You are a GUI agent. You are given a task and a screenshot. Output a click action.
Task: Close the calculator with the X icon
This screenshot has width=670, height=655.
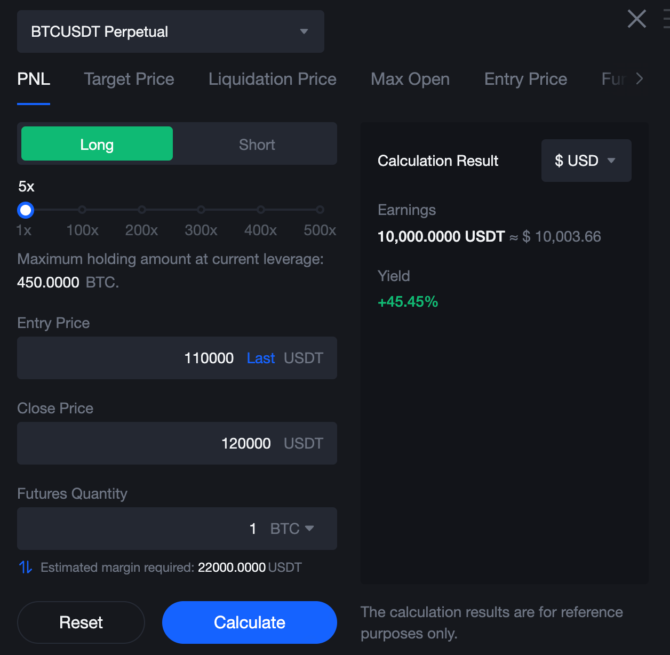pos(636,19)
